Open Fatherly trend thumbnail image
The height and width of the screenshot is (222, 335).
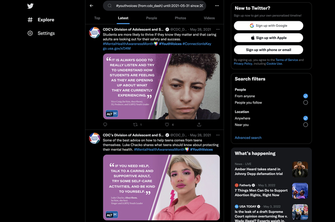point(300,191)
